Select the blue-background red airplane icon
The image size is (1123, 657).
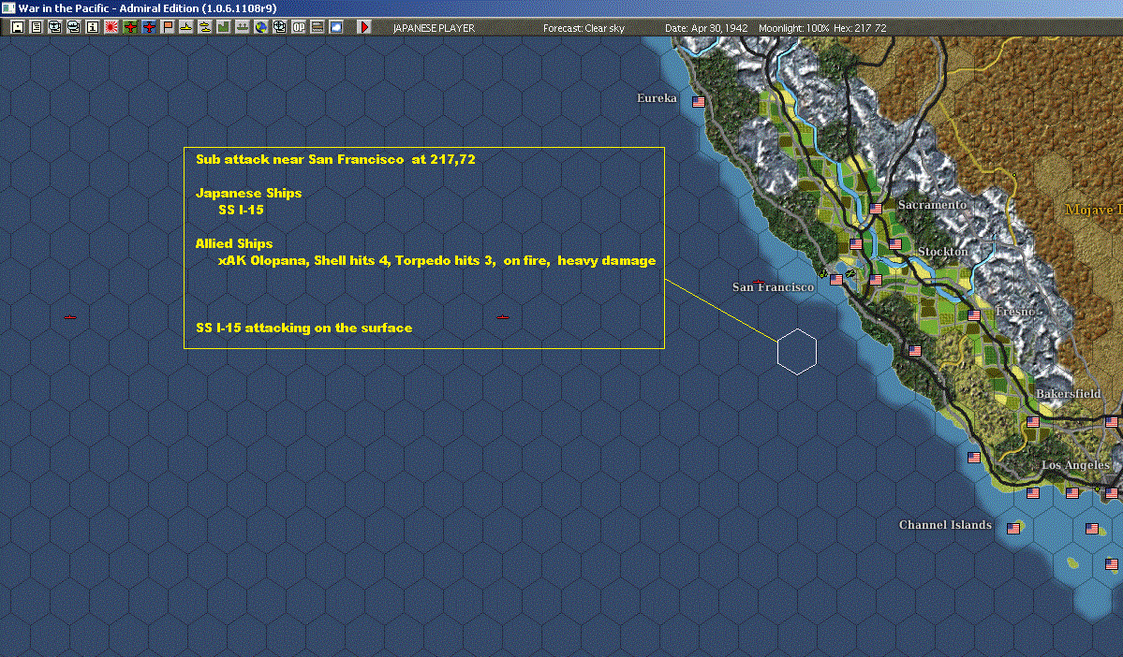tap(148, 27)
